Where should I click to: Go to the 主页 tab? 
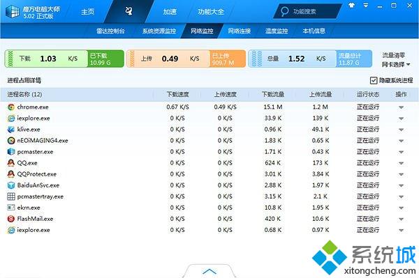pyautogui.click(x=88, y=12)
